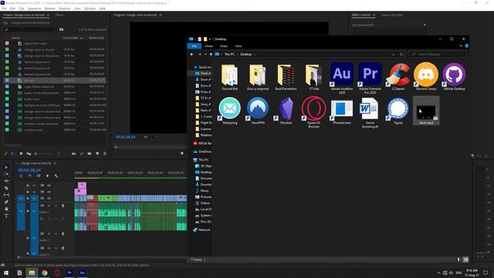
Task: Open the Effect Controls clip dropdown
Action: (425, 25)
